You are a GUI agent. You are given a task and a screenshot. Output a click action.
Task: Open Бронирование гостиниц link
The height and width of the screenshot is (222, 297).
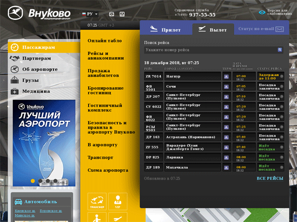coord(105,90)
